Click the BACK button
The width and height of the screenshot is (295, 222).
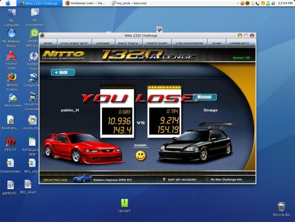[x=63, y=72]
